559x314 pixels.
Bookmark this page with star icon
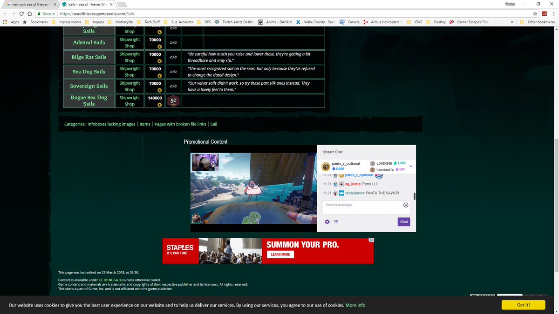point(536,13)
